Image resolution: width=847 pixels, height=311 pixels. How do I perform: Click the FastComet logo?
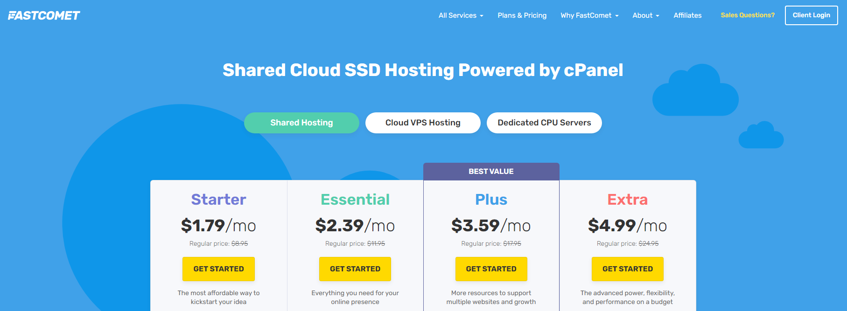click(44, 15)
